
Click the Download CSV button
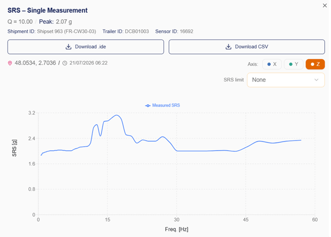(x=246, y=47)
